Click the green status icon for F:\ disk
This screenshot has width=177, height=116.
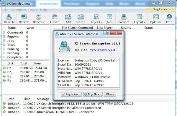tap(4, 80)
